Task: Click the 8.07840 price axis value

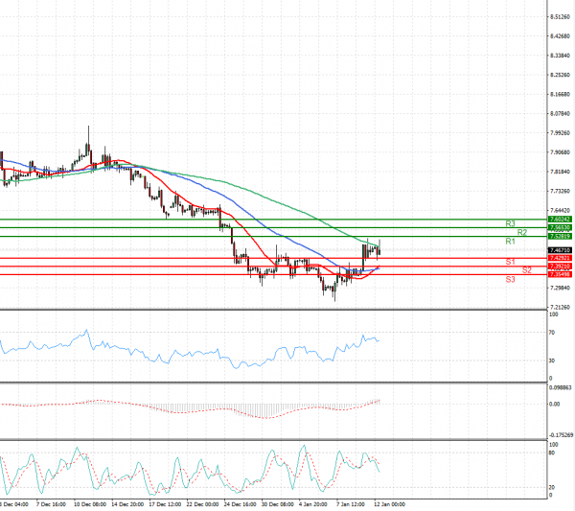Action: click(561, 114)
